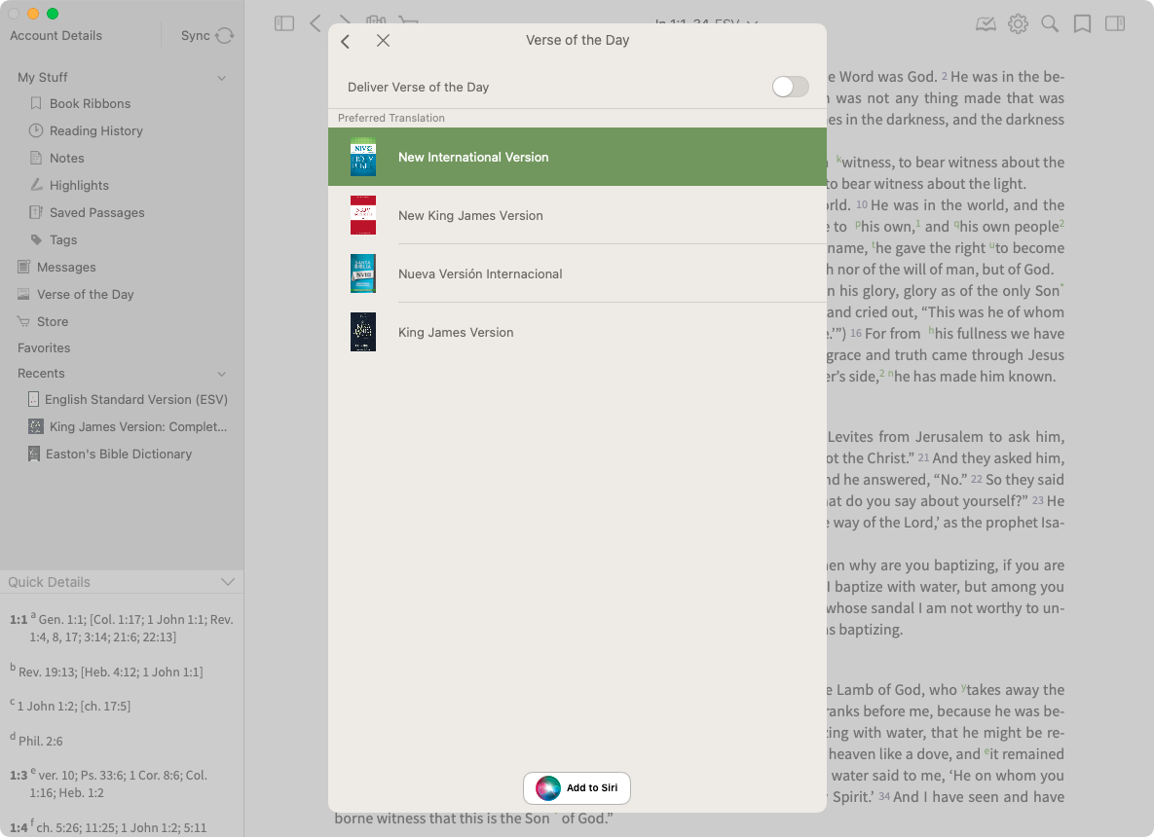Click the Nueva Versión Internacional cover thumbnail

(x=363, y=273)
